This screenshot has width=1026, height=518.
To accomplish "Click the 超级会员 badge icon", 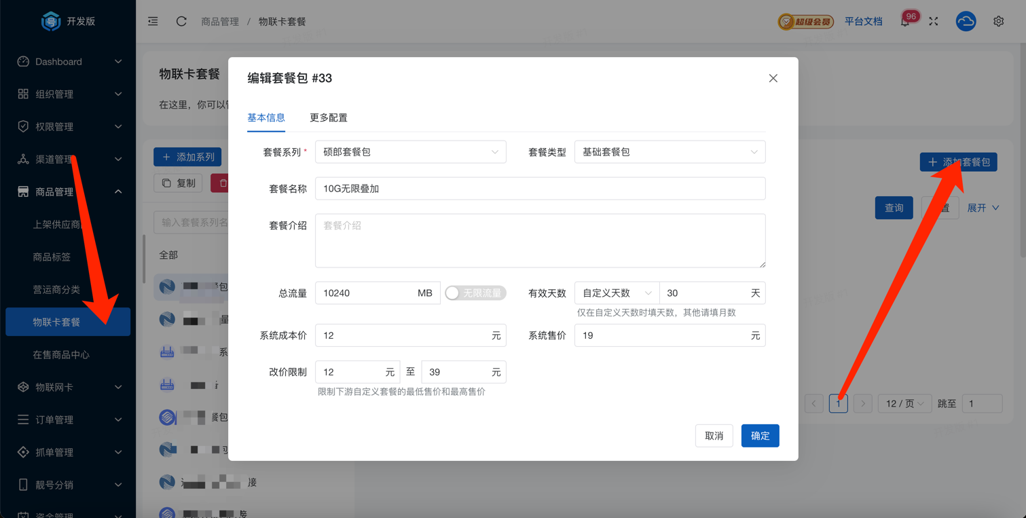I will (805, 22).
